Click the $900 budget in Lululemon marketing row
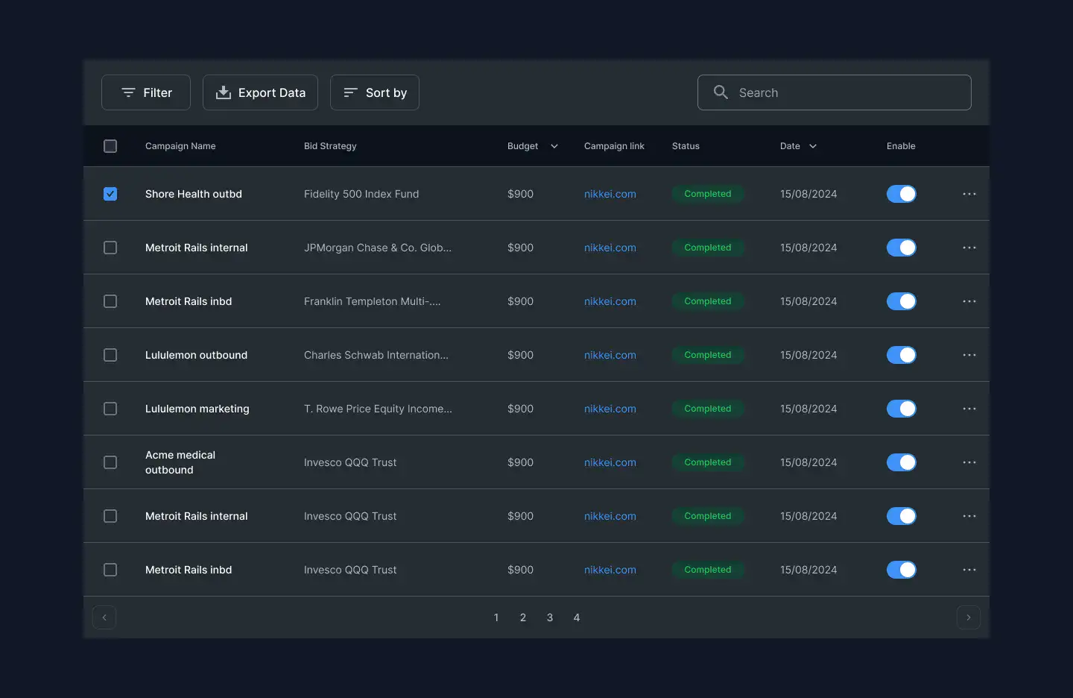Screen dimensions: 1073x698 (x=520, y=409)
